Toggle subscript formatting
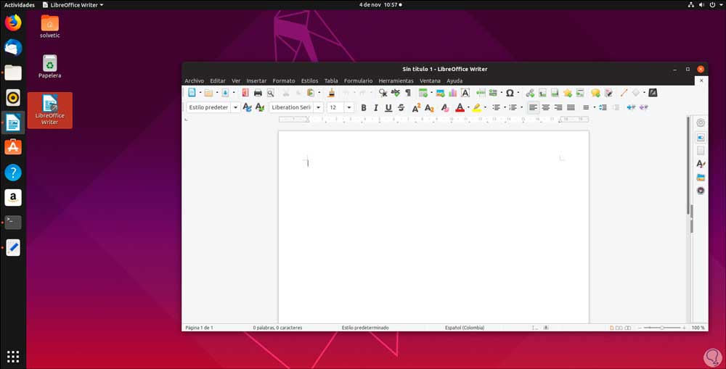 pyautogui.click(x=429, y=108)
